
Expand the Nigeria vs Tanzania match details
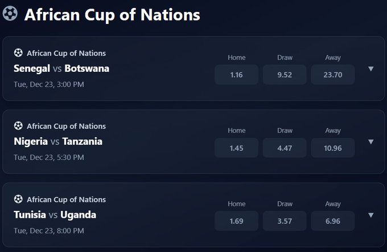tap(371, 142)
